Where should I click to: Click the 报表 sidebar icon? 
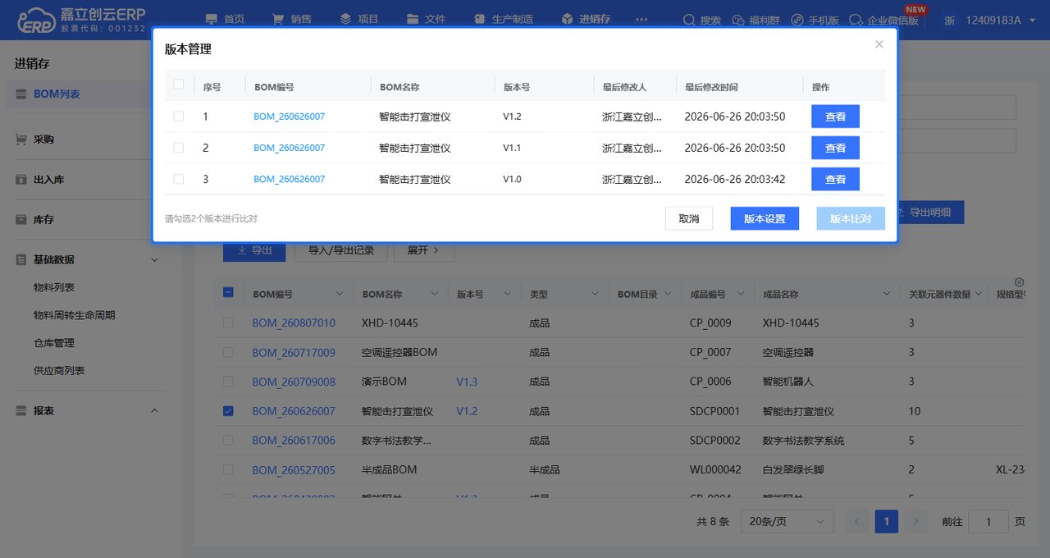point(21,410)
